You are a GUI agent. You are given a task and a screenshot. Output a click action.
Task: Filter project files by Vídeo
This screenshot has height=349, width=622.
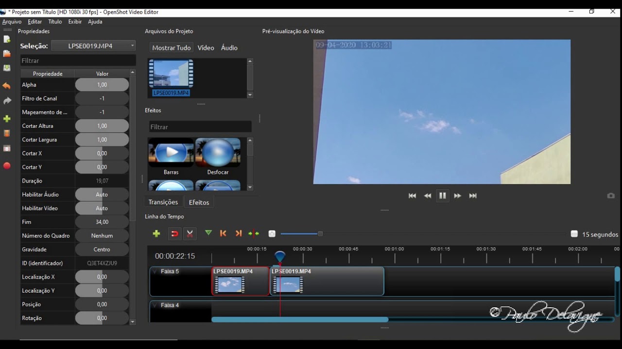(206, 48)
